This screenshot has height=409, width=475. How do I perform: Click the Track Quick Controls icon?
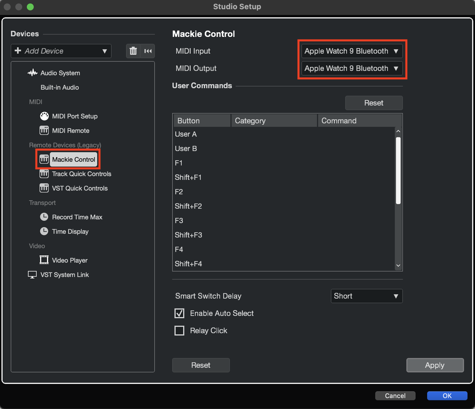pos(44,174)
